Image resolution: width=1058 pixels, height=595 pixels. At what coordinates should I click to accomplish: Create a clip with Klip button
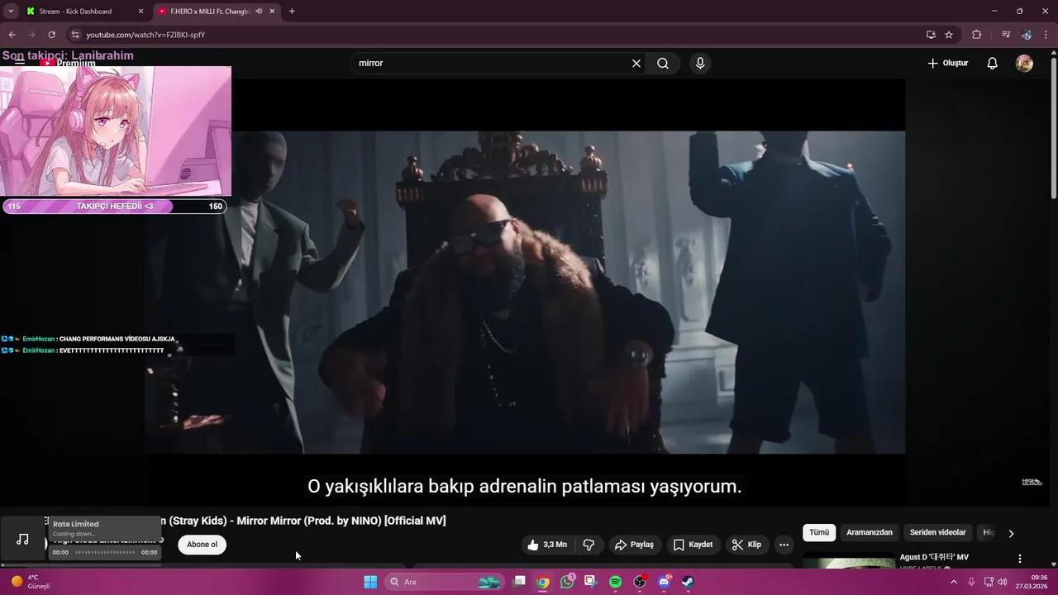746,545
